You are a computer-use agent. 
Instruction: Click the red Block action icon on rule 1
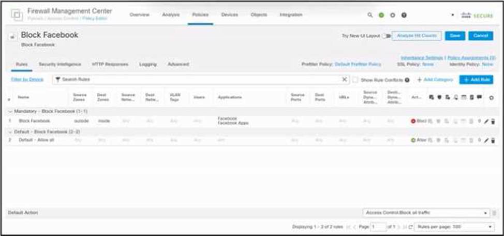413,121
